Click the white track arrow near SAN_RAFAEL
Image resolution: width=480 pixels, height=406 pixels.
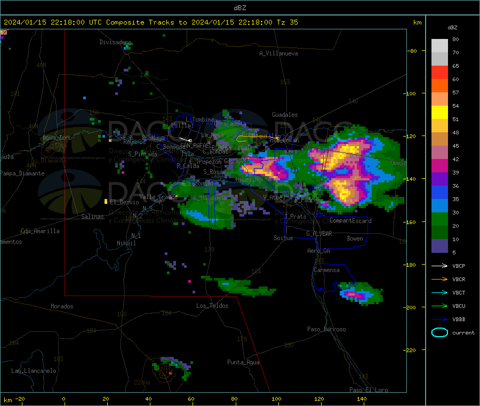[x=186, y=140]
